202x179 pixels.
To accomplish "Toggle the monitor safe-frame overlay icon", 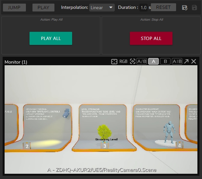I will [114, 61].
